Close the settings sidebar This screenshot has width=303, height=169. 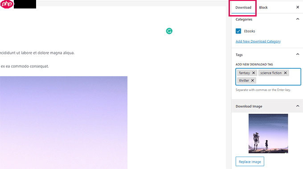(x=298, y=7)
